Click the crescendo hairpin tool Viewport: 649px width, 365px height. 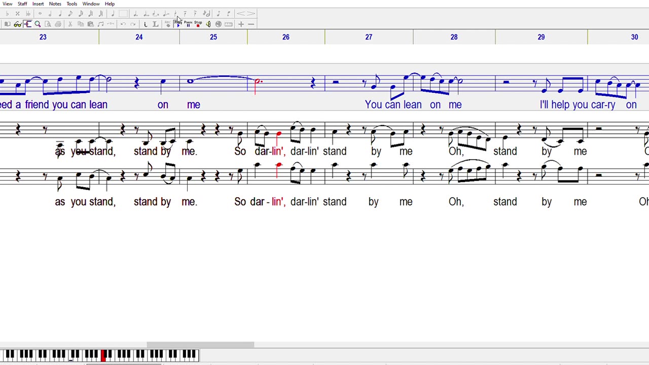click(241, 14)
